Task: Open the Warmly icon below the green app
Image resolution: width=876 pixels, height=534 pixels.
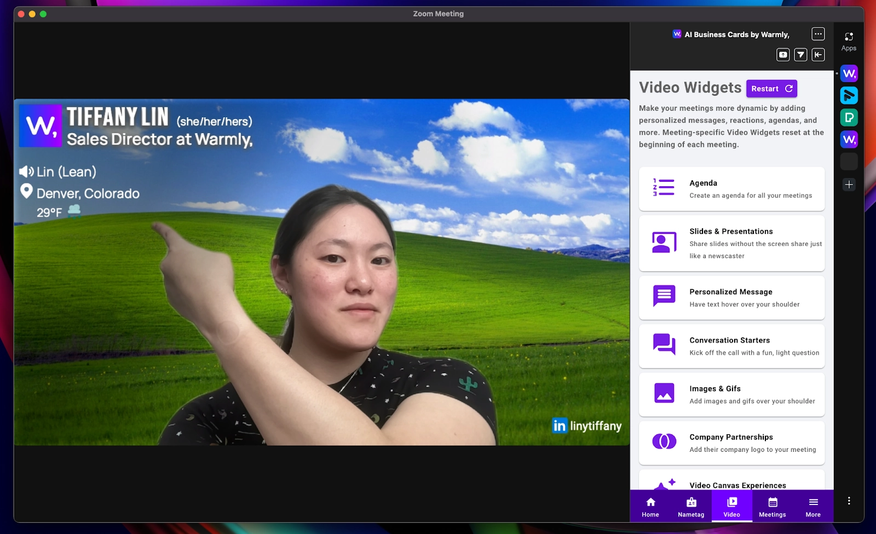Action: point(849,139)
